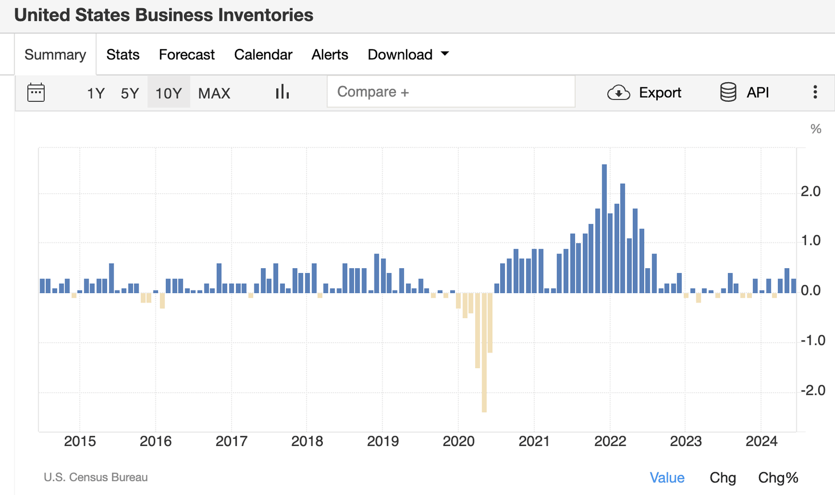Select the 10Y time range
Screen dimensions: 835x495
click(x=169, y=93)
